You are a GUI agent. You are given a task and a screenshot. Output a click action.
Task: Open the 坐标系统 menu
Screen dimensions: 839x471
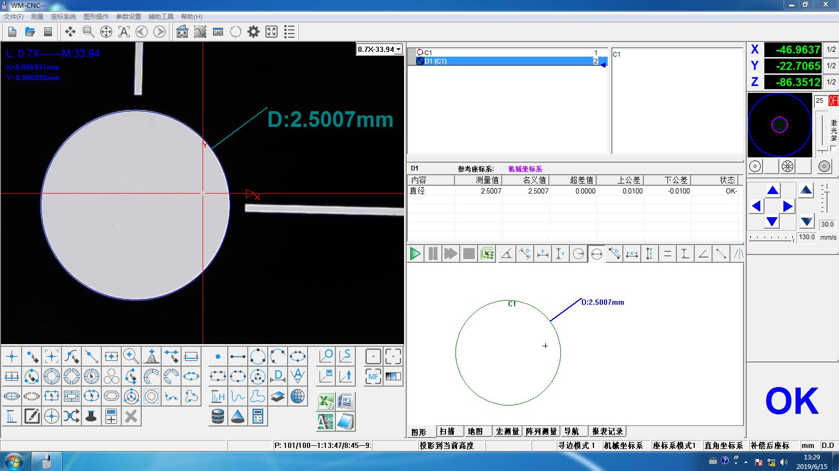click(x=63, y=17)
